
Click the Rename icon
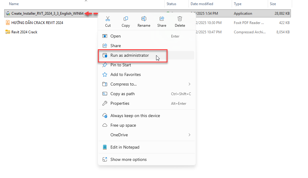[144, 19]
